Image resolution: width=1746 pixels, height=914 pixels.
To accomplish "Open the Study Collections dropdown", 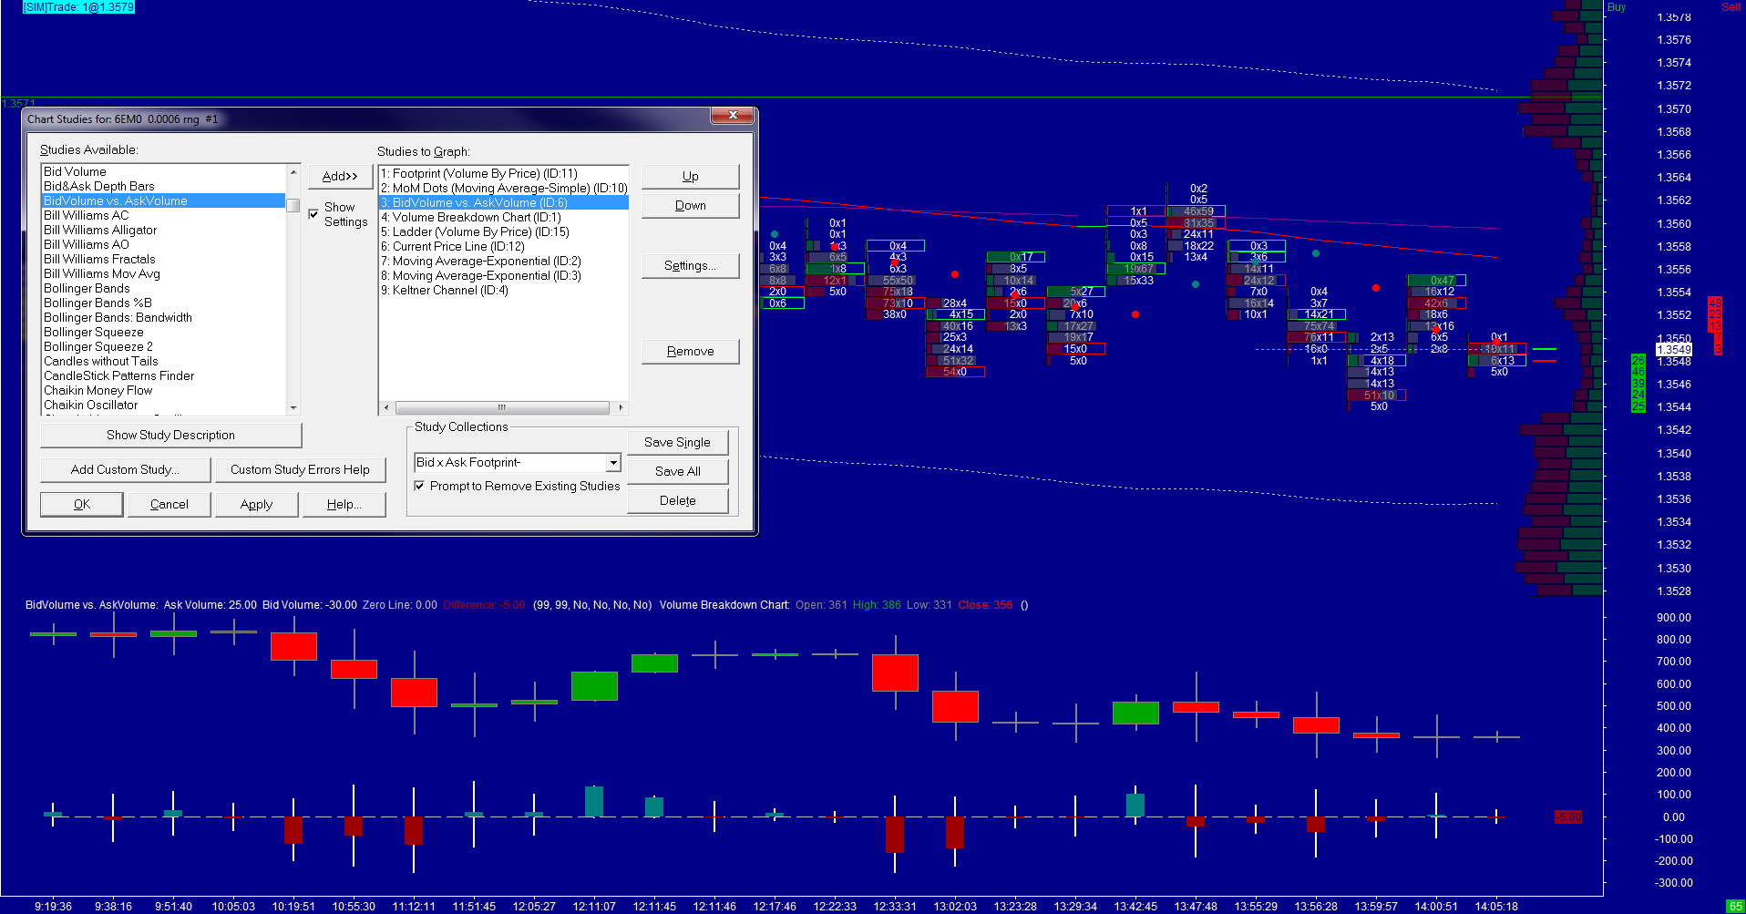I will [x=613, y=463].
